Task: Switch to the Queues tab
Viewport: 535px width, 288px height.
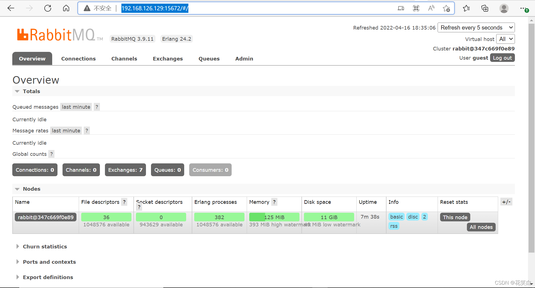Action: pyautogui.click(x=209, y=59)
